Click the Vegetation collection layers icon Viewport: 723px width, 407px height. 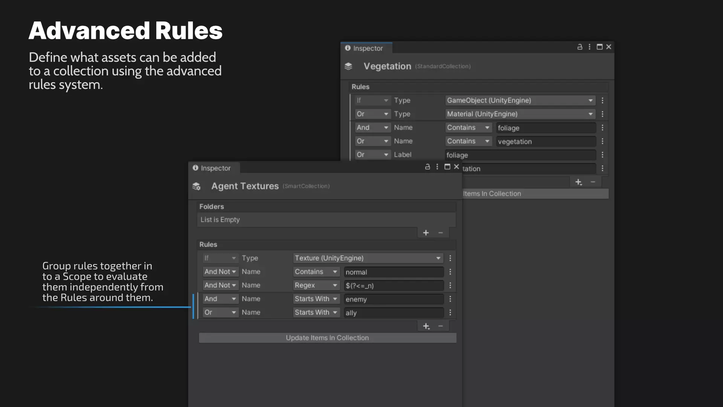[x=348, y=66]
